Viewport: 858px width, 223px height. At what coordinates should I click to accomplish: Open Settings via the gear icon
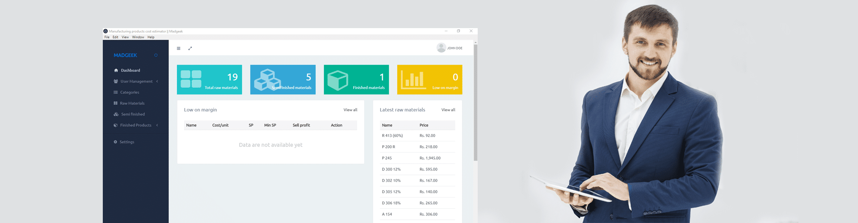click(x=115, y=142)
